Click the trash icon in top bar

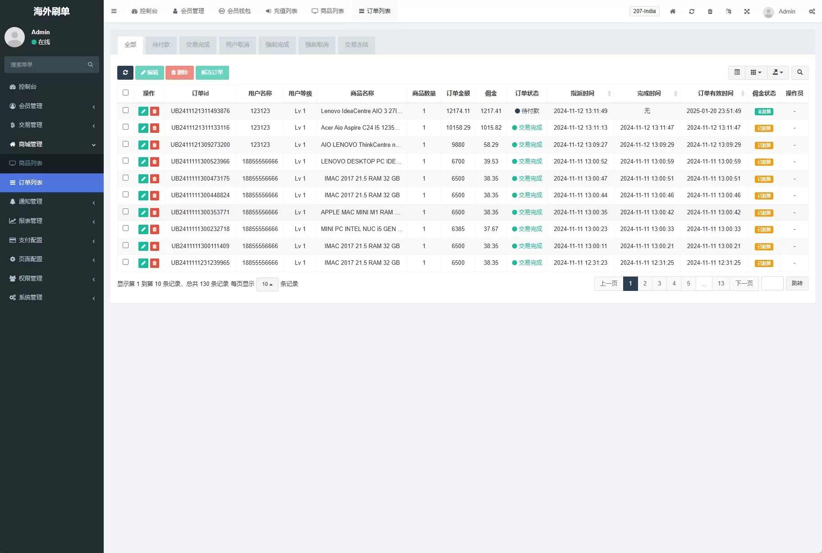[x=710, y=11]
